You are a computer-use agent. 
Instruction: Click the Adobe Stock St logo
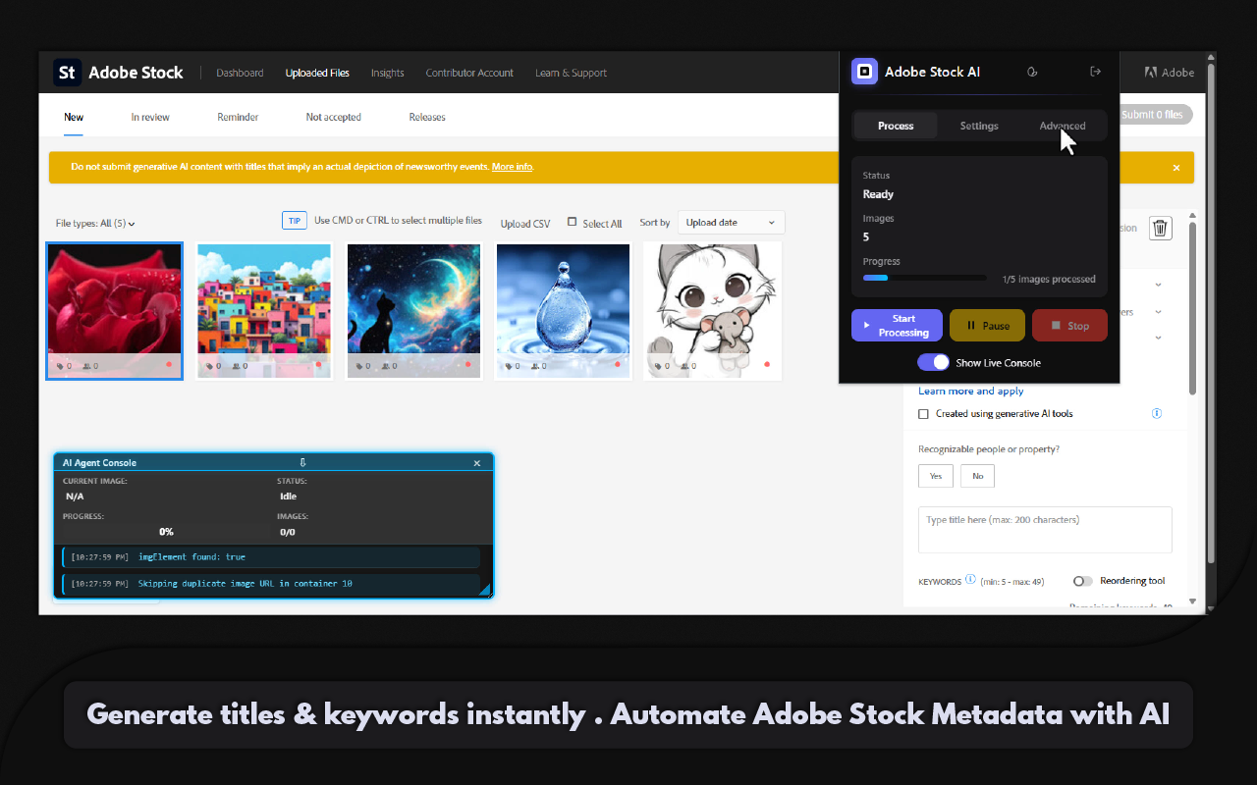point(67,73)
